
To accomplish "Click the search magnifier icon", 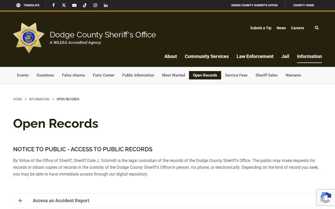I will (317, 28).
